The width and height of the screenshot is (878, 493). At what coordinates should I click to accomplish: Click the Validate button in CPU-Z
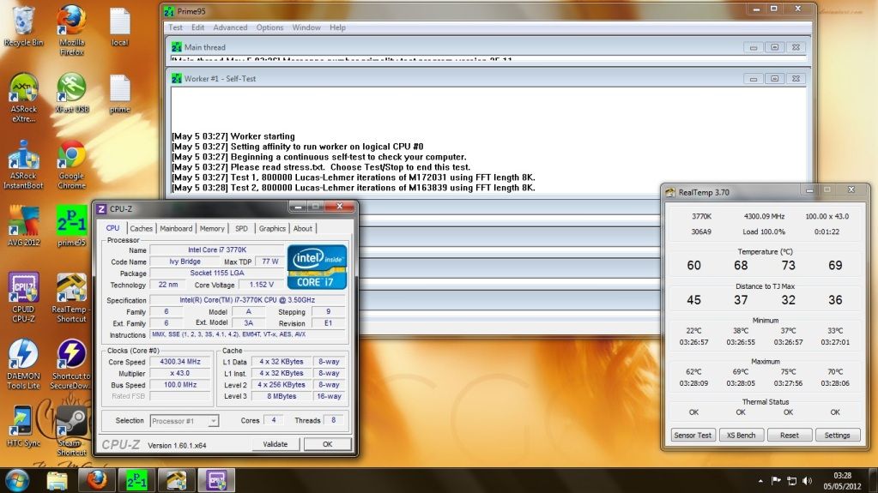point(275,444)
